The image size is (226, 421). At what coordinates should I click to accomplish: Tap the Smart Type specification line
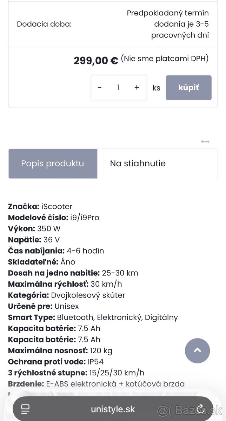[x=93, y=317]
